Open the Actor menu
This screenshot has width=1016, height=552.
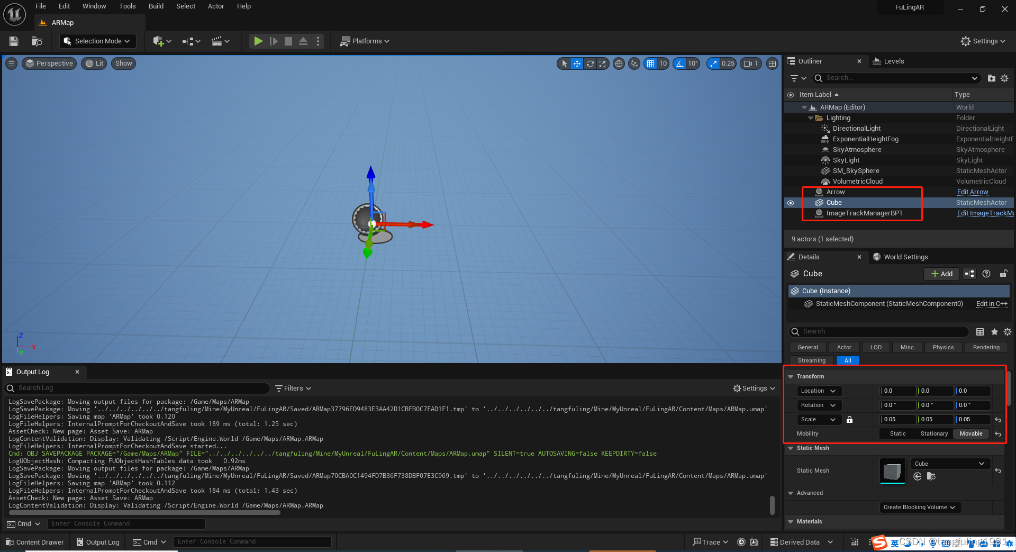[216, 6]
